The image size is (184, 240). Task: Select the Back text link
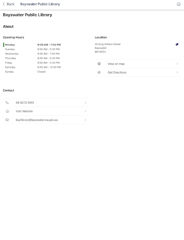coord(10,4)
